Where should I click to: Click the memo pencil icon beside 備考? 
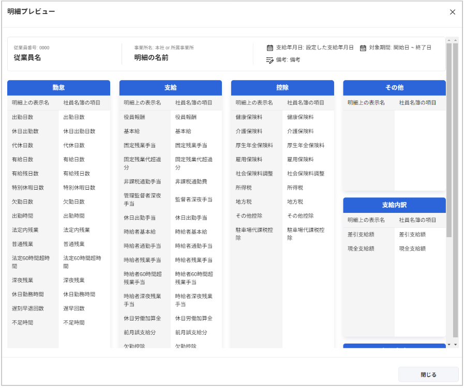[269, 60]
